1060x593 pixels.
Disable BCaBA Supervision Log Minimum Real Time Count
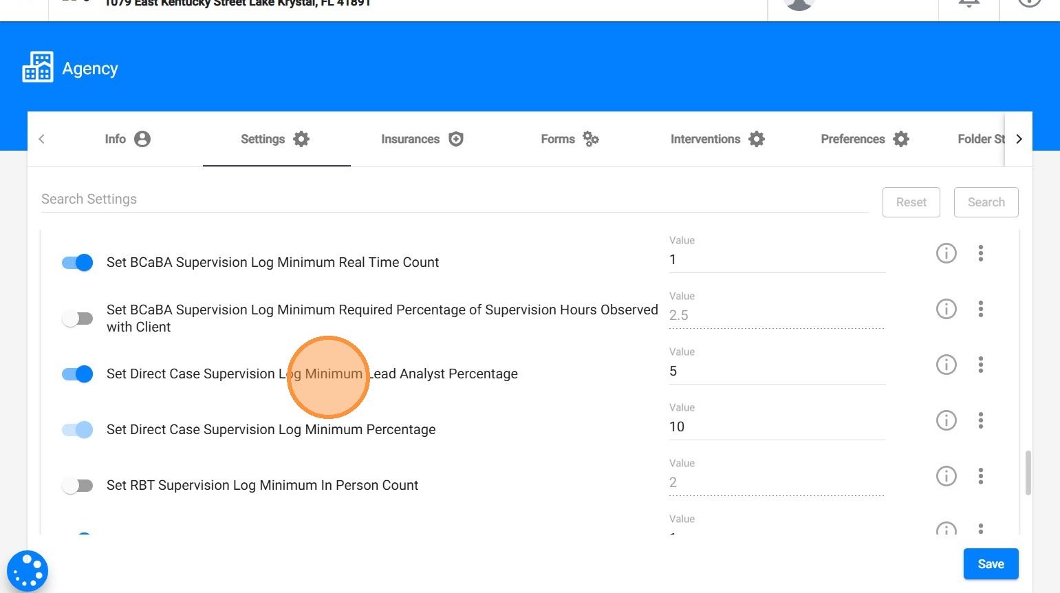point(78,263)
